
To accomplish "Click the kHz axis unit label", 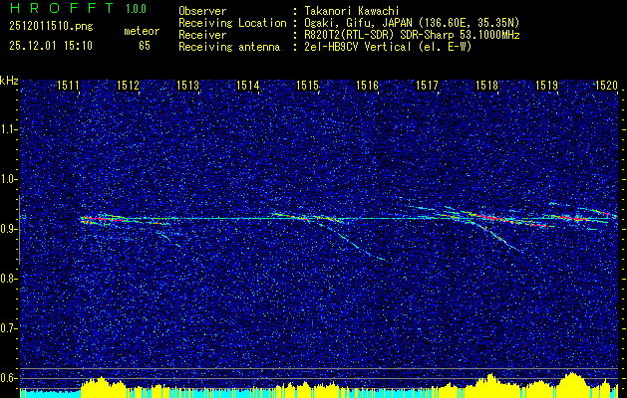I will point(9,81).
